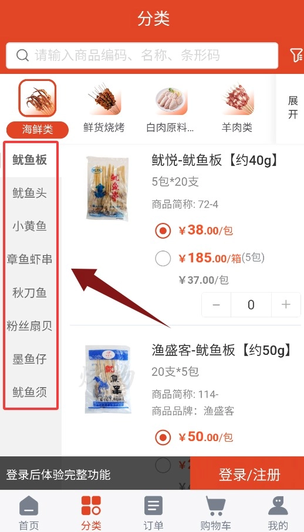
Task: Increase quantity with the plus button
Action: coord(286,304)
